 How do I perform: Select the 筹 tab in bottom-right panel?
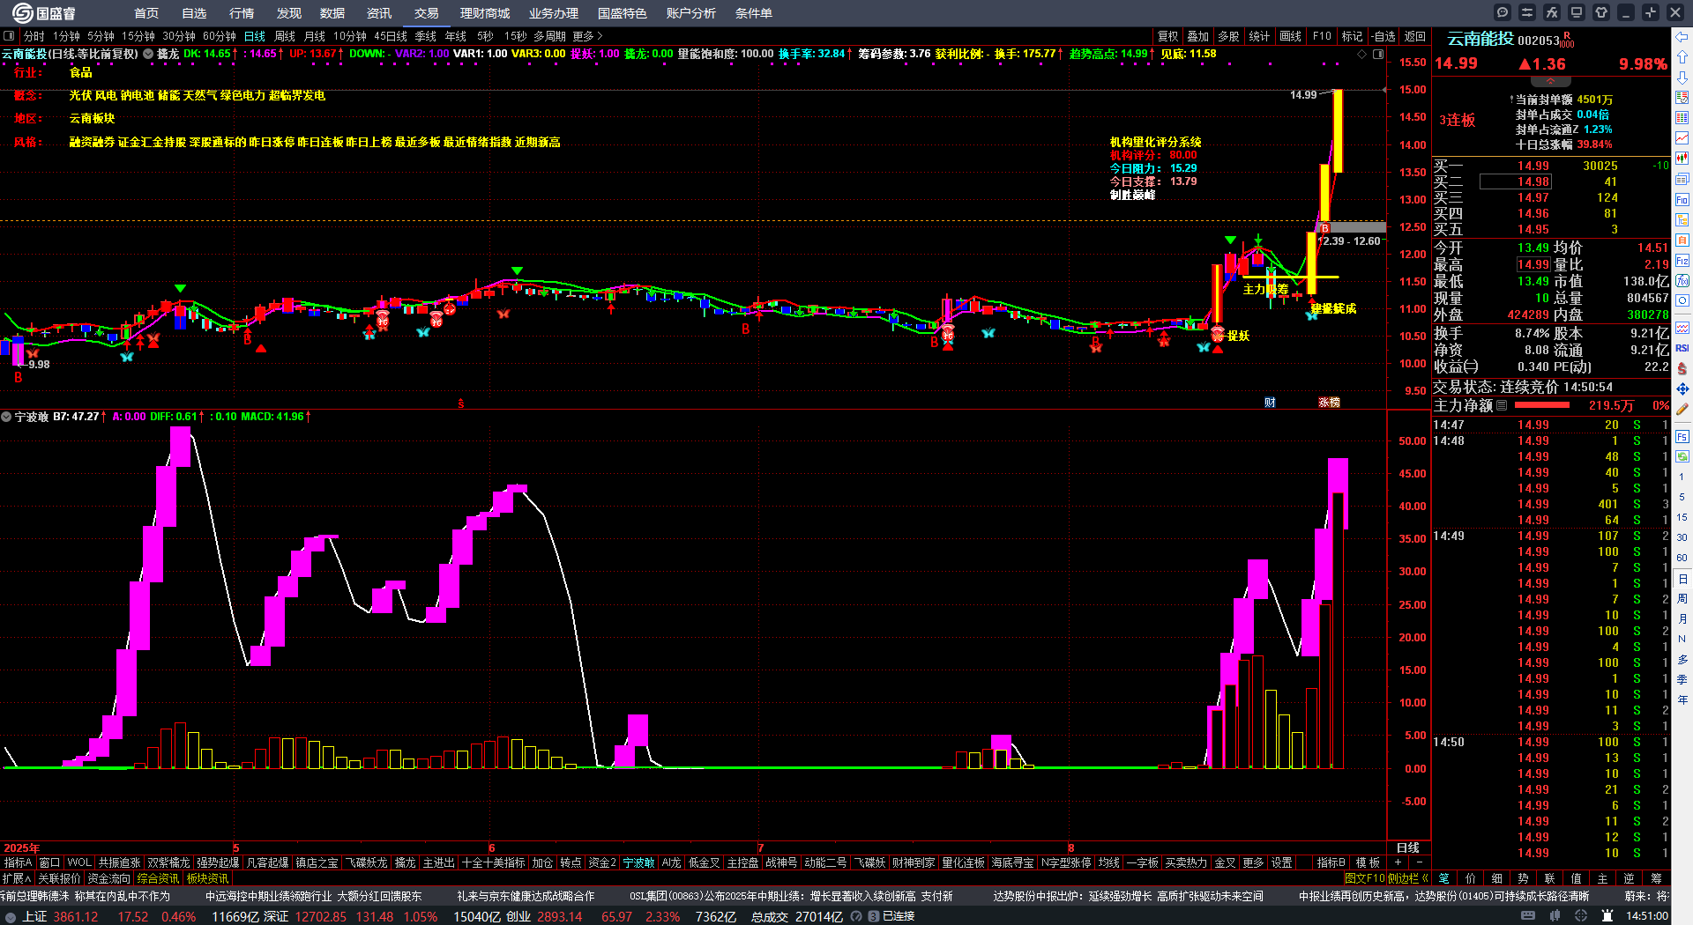(1656, 878)
